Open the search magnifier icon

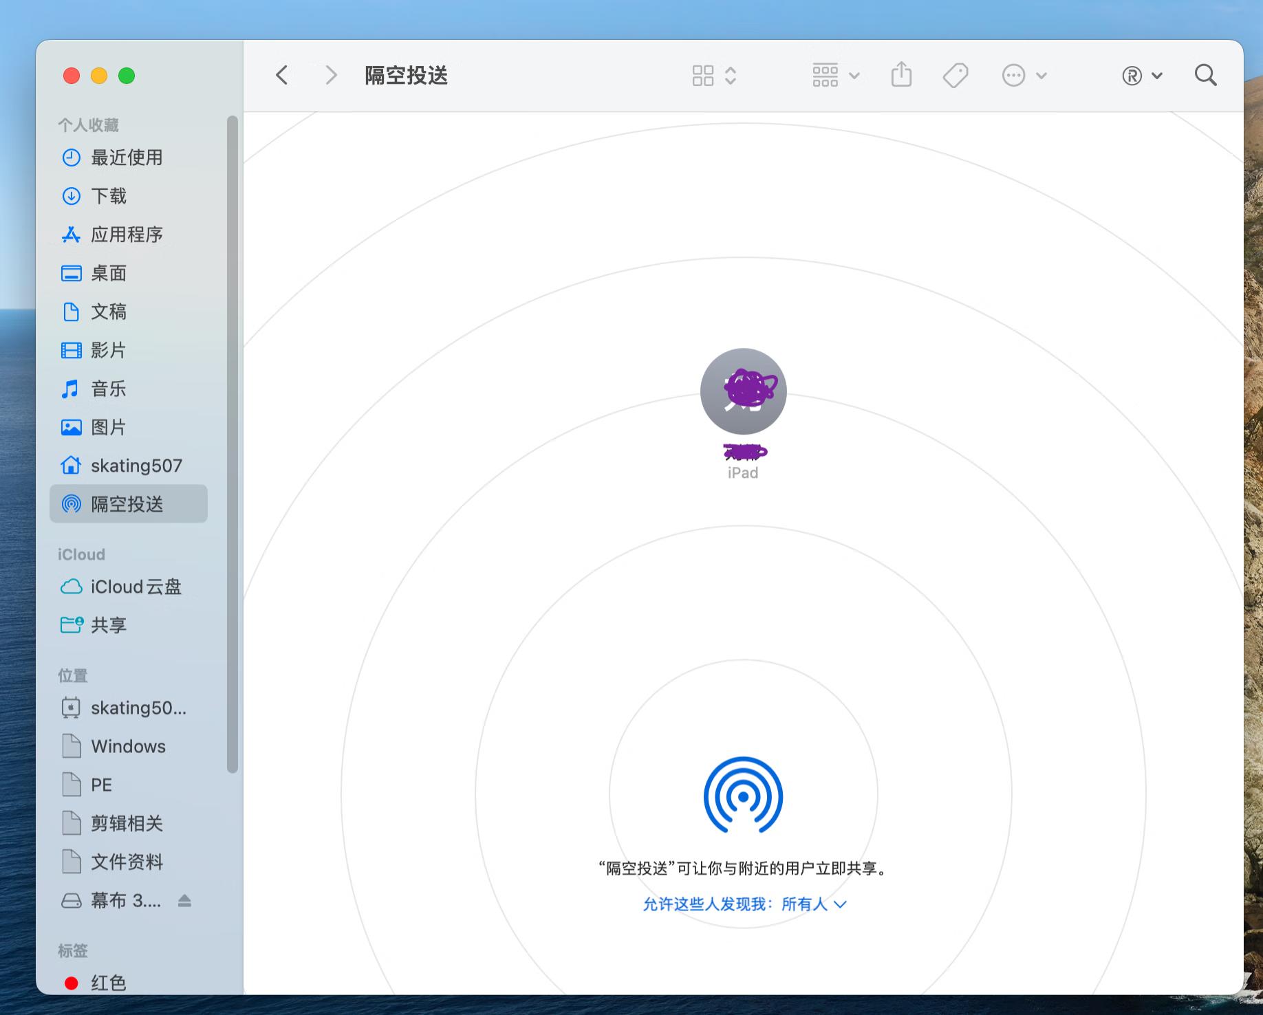coord(1205,75)
